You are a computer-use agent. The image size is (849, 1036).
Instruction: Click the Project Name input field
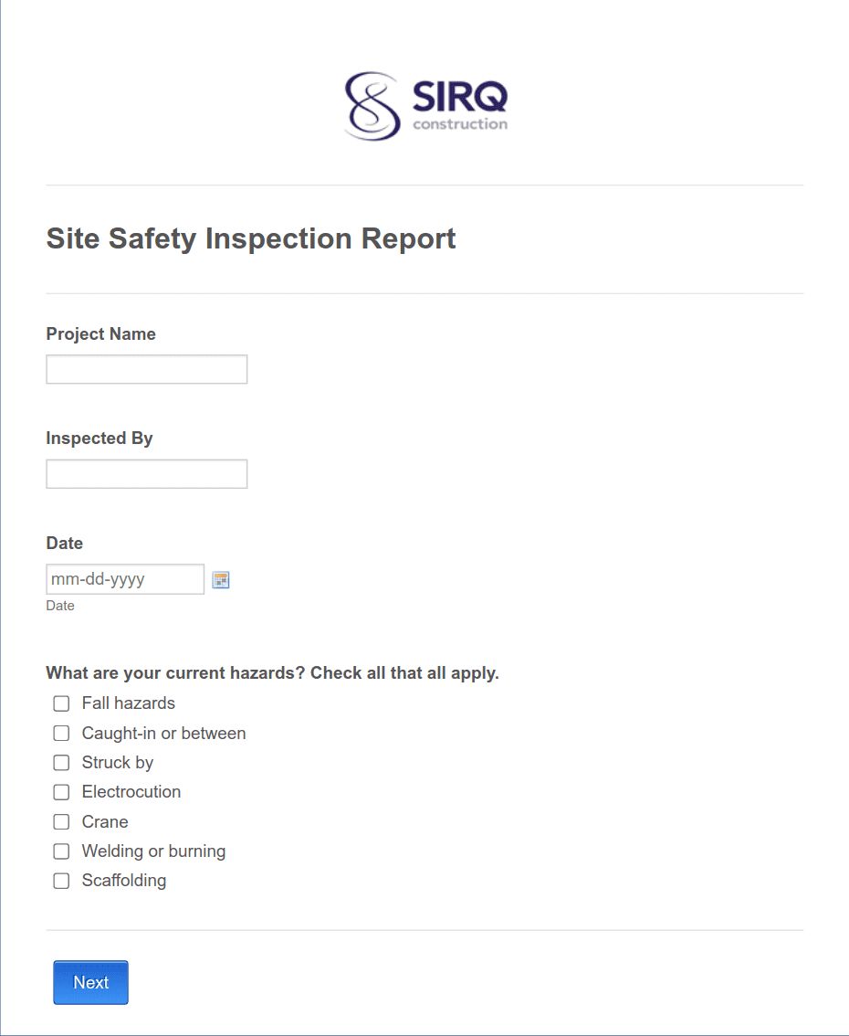146,369
